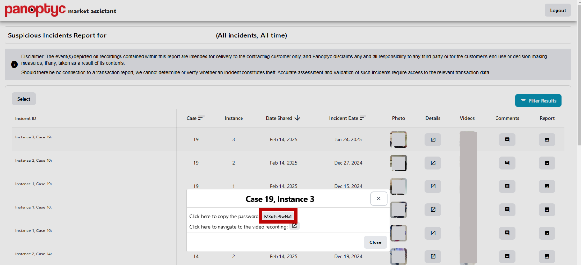Copy the password FZ3uTsz9wNa1

pos(278,216)
